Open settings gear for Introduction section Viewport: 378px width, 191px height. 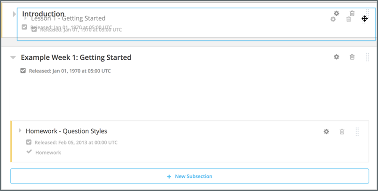(x=337, y=13)
